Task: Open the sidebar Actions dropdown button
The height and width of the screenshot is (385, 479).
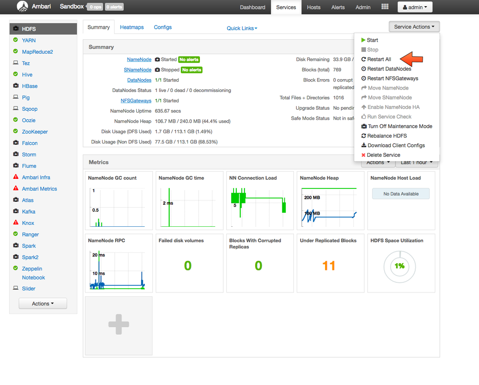Action: [43, 303]
